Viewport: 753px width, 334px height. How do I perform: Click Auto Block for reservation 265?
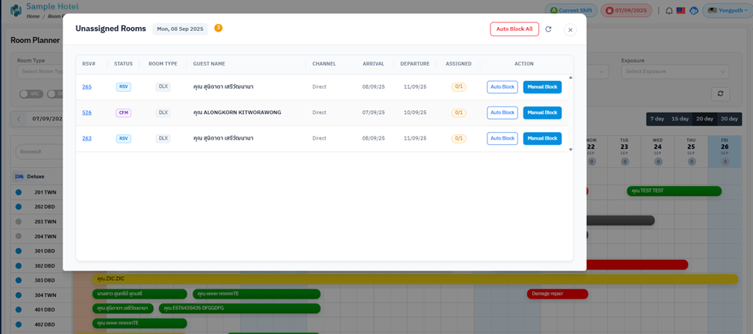(x=502, y=87)
